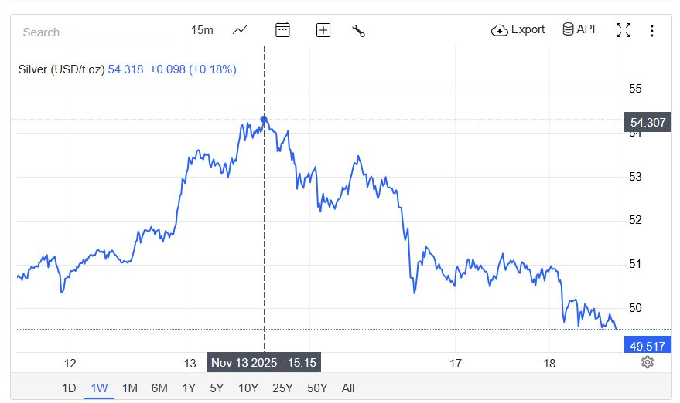The height and width of the screenshot is (403, 680).
Task: Show All historical data
Action: point(348,388)
